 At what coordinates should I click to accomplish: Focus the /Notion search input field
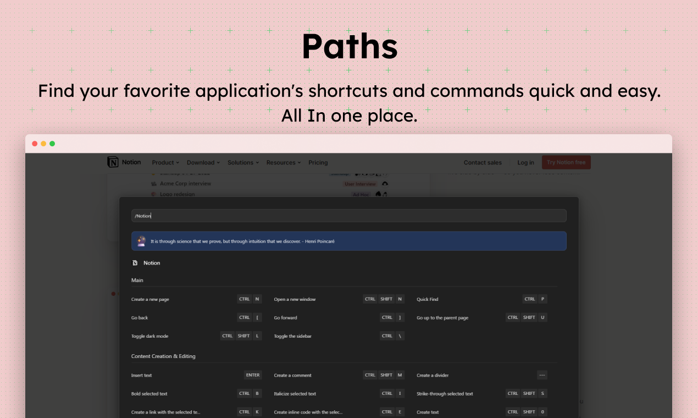pyautogui.click(x=348, y=216)
